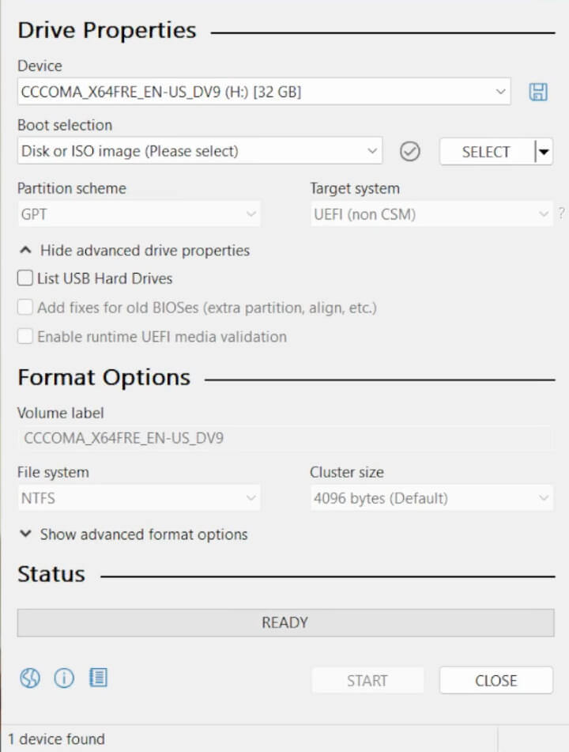
Task: Click the arrow next to SELECT button
Action: (543, 152)
